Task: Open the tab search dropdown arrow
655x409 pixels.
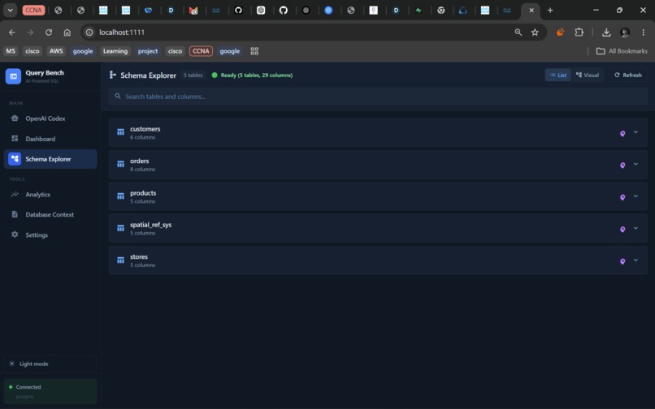Action: point(10,11)
